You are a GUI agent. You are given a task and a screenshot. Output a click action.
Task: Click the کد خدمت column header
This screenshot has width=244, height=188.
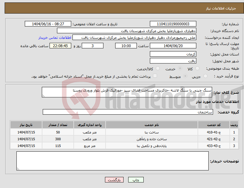[214, 125]
